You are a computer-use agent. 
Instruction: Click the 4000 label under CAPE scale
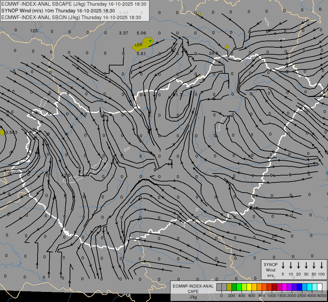tap(312, 296)
